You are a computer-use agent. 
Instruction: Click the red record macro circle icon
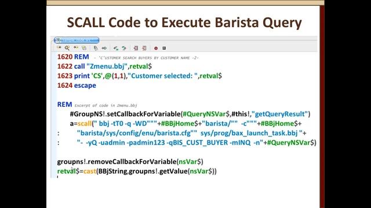pyautogui.click(x=156, y=48)
